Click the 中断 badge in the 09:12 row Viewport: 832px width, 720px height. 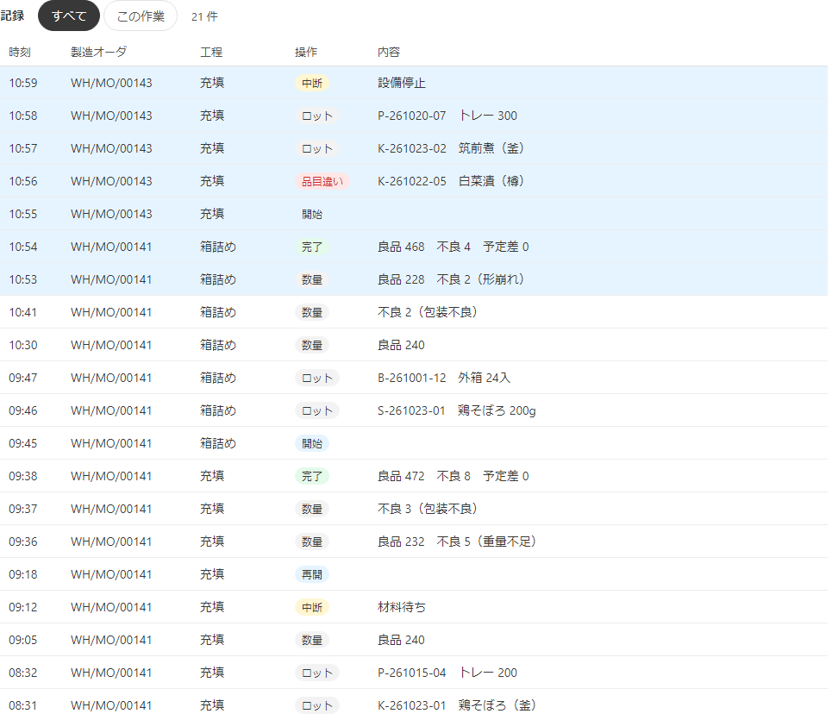(x=312, y=608)
